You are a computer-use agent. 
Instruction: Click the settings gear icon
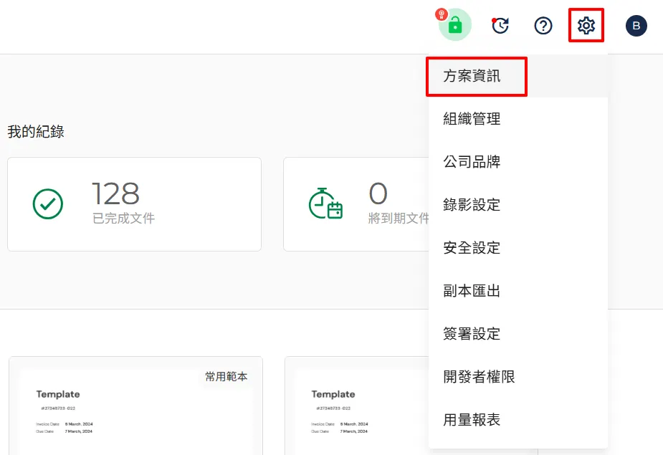586,26
